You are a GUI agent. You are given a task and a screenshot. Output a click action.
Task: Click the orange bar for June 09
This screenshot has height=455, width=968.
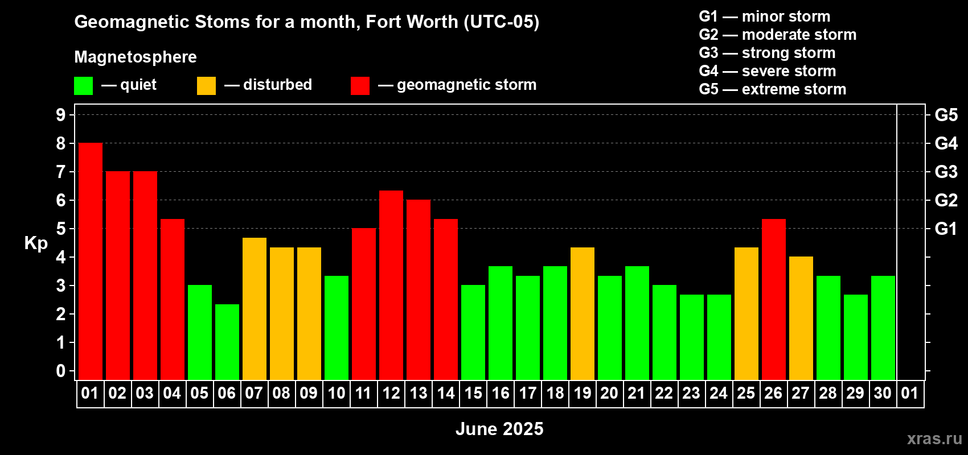[309, 313]
